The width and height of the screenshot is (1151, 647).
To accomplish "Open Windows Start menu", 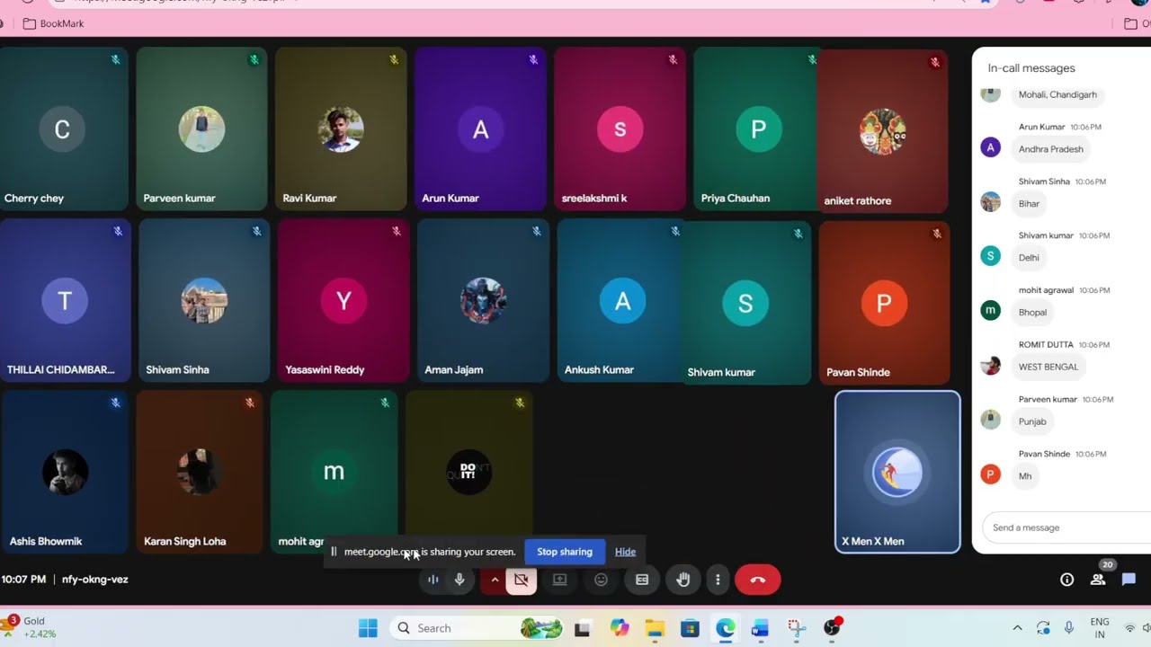I will [368, 628].
